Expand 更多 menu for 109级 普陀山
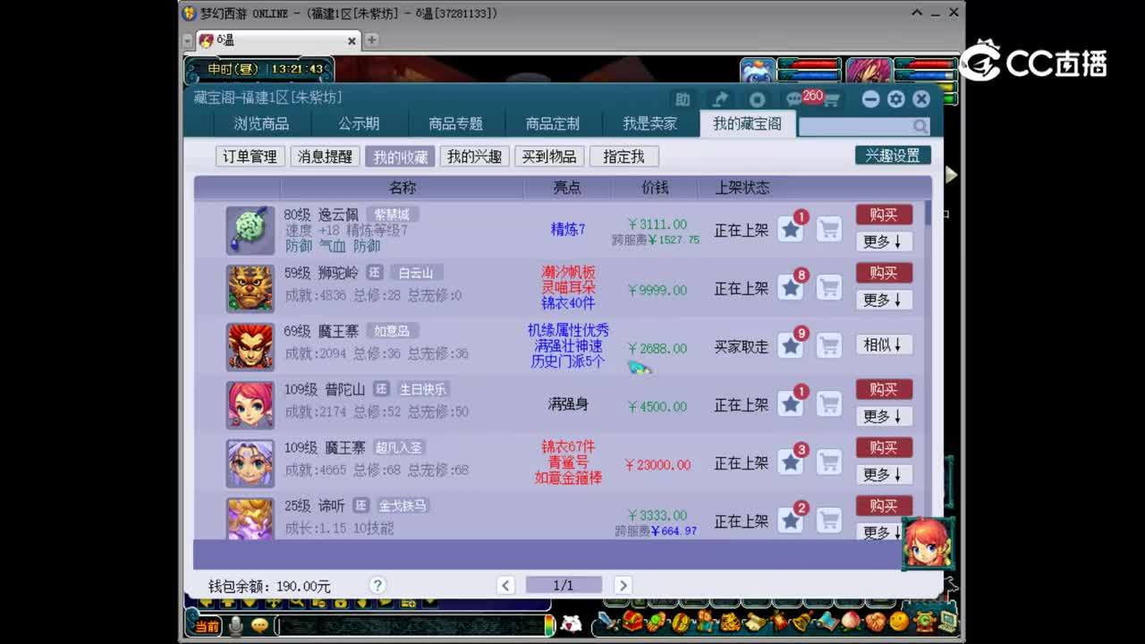The image size is (1145, 644). pyautogui.click(x=884, y=416)
